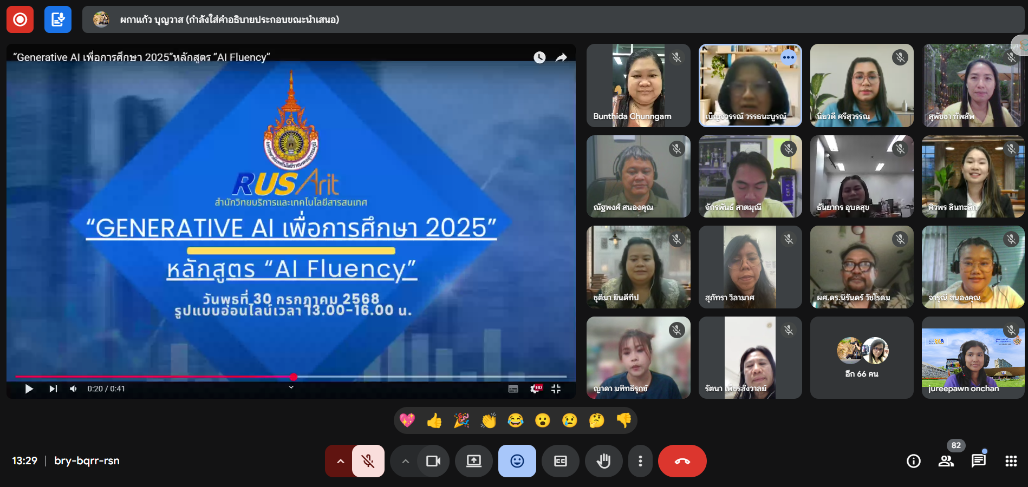This screenshot has width=1028, height=487.
Task: Click the present screen button
Action: pos(474,461)
